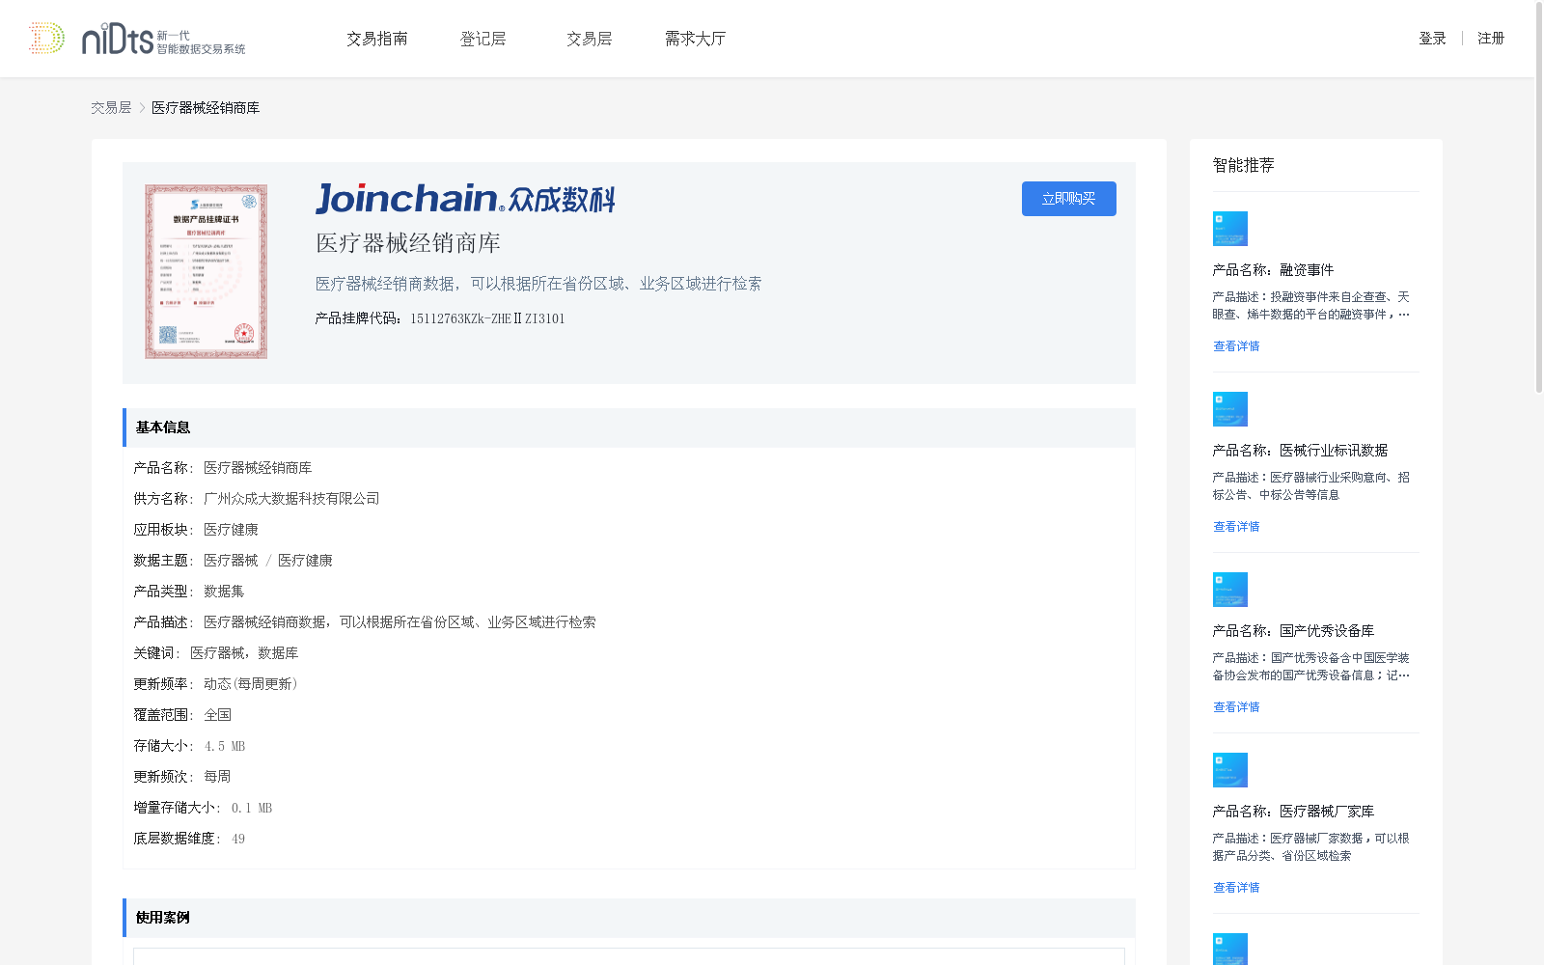The height and width of the screenshot is (965, 1544).
Task: Click the 立即购买 button
Action: [1069, 199]
